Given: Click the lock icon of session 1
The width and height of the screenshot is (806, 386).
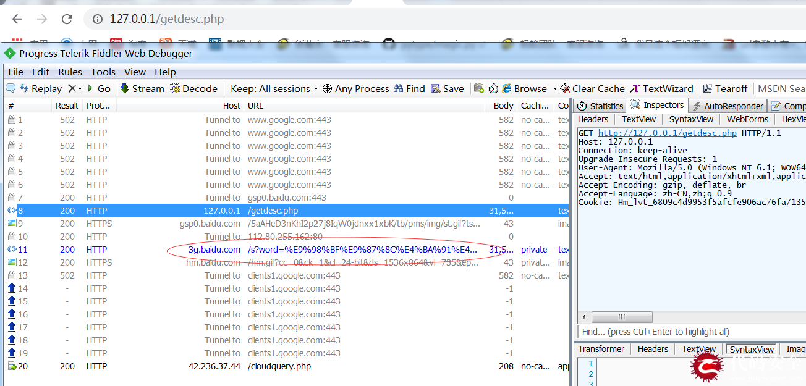Looking at the screenshot, I should coord(11,119).
